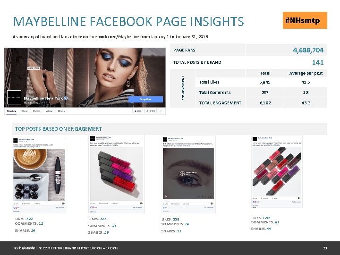Image resolution: width=340 pixels, height=255 pixels.
Task: Click the Share button on page header
Action: tap(150, 111)
